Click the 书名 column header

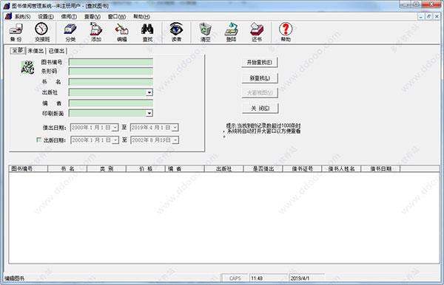coord(67,168)
